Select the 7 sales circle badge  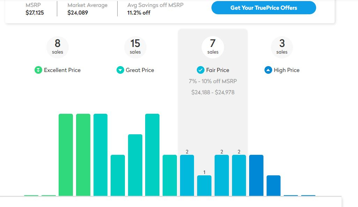[213, 47]
